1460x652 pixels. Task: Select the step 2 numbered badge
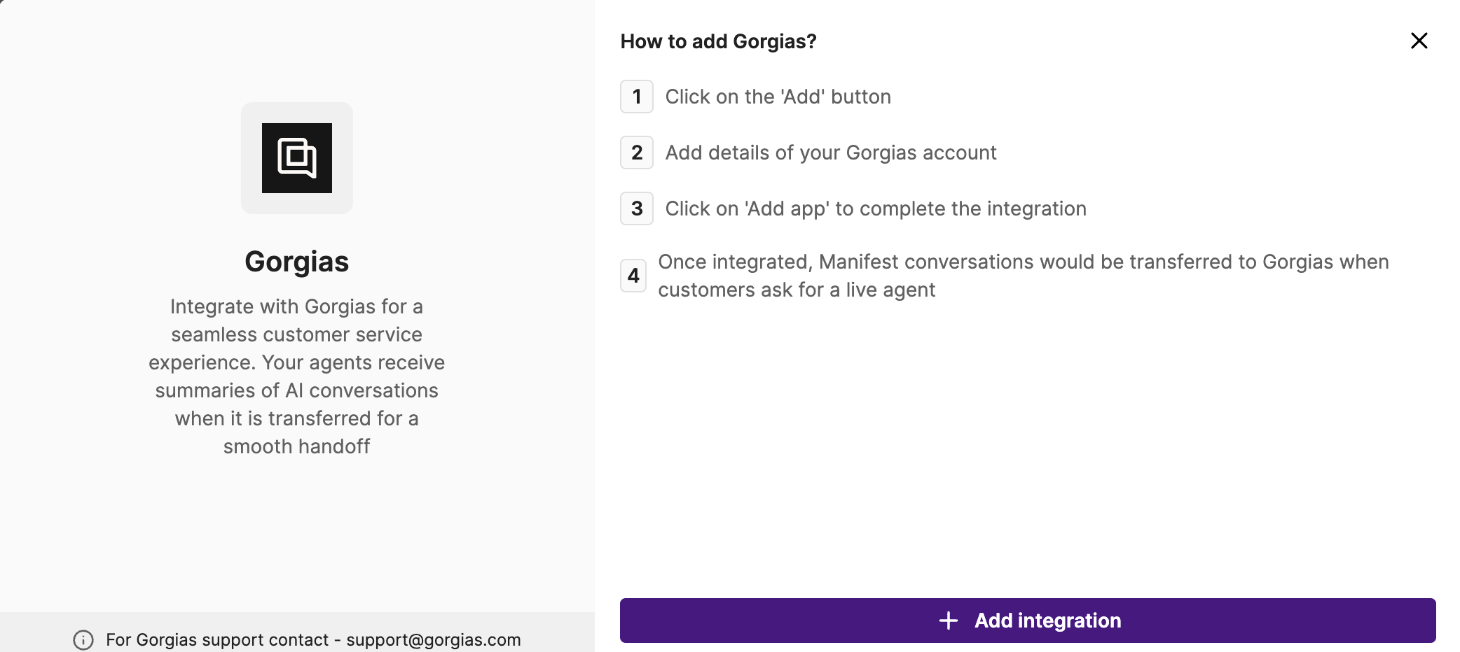636,153
